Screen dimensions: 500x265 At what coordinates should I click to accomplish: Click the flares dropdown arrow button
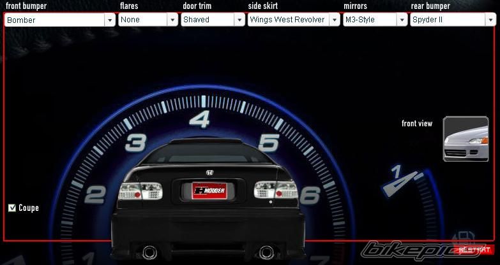tap(172, 20)
